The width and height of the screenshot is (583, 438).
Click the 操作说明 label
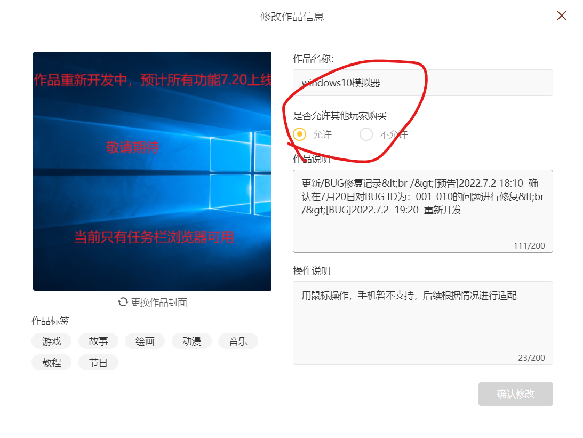click(x=312, y=271)
